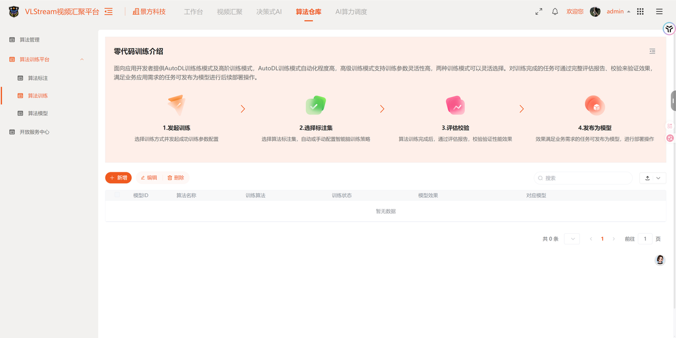Collapse the 零代码训练介绍 intro panel icon
The width and height of the screenshot is (676, 338).
652,51
